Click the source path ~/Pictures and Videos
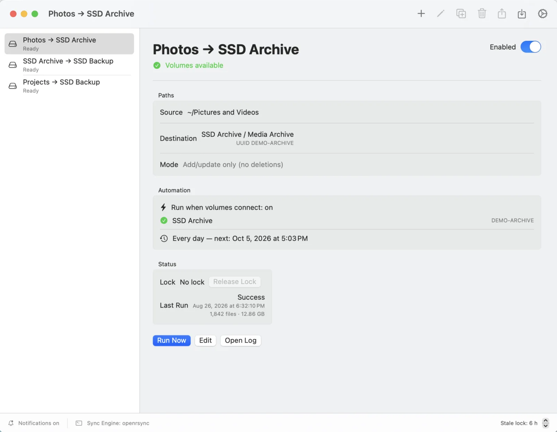Image resolution: width=557 pixels, height=432 pixels. (x=223, y=112)
